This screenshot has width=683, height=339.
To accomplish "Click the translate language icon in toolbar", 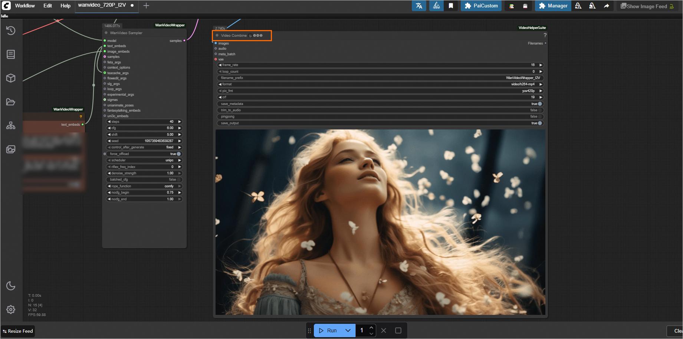I will (x=419, y=6).
